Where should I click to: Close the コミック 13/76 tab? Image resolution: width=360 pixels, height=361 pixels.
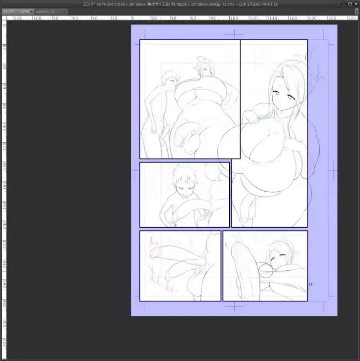pyautogui.click(x=32, y=12)
